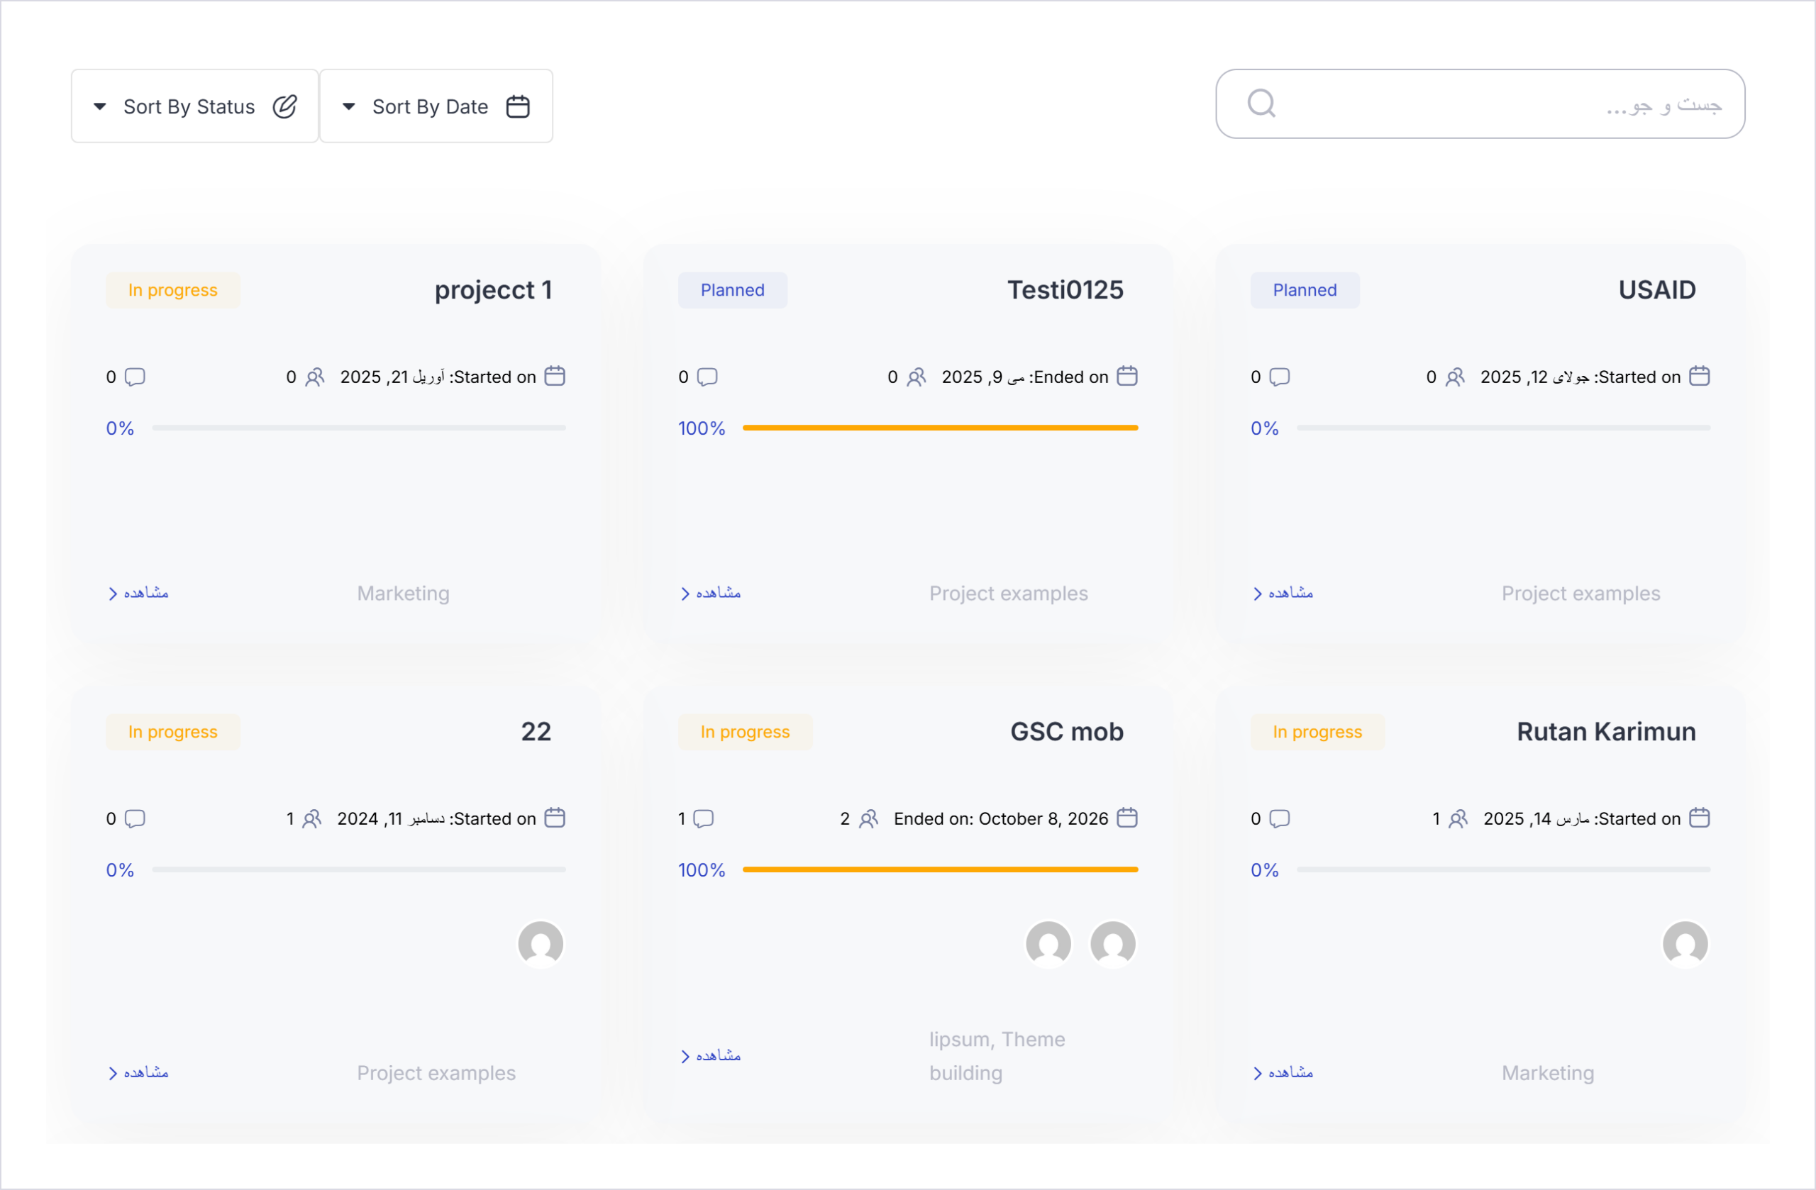Click the member avatar on card 22
The image size is (1816, 1190).
(x=541, y=945)
